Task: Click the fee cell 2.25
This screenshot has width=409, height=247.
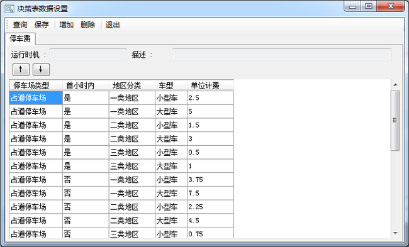Action: pos(210,207)
